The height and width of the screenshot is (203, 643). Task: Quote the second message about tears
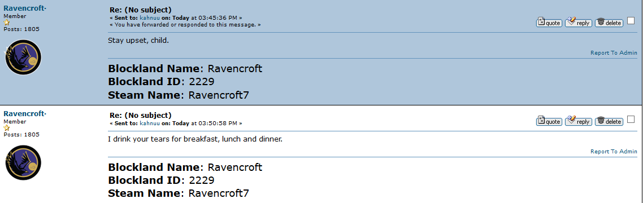coord(549,121)
